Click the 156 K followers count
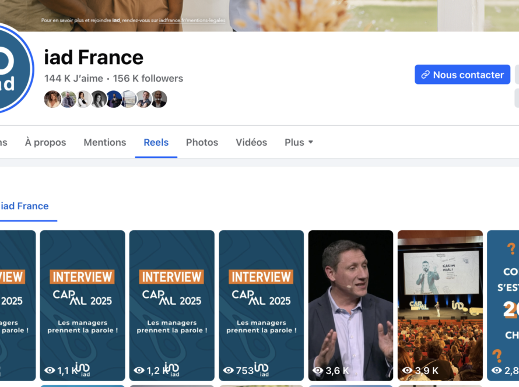This screenshot has width=519, height=387. click(148, 79)
